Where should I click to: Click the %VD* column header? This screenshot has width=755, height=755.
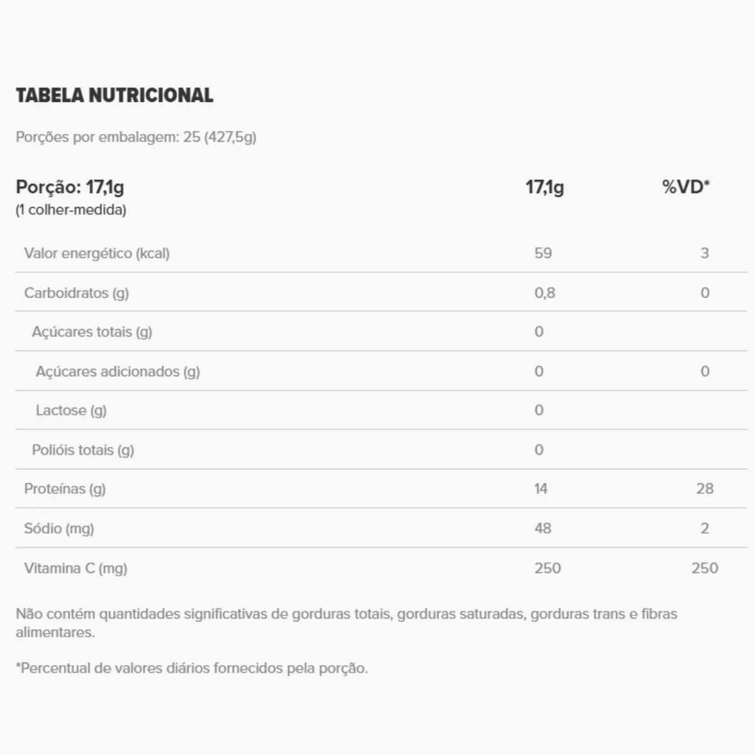pos(686,187)
